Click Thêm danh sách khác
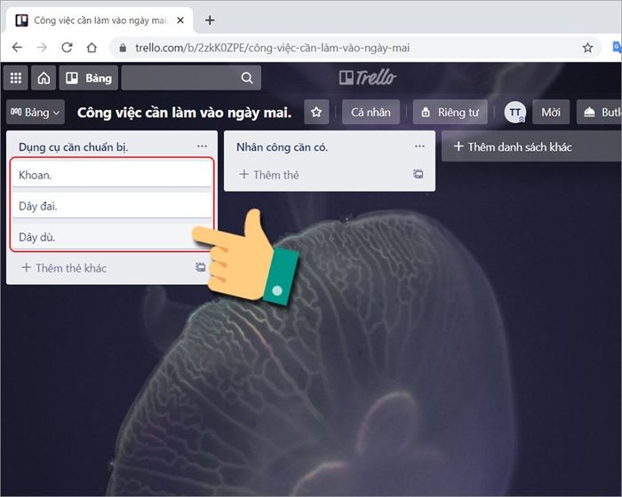The width and height of the screenshot is (622, 497). pos(531,146)
